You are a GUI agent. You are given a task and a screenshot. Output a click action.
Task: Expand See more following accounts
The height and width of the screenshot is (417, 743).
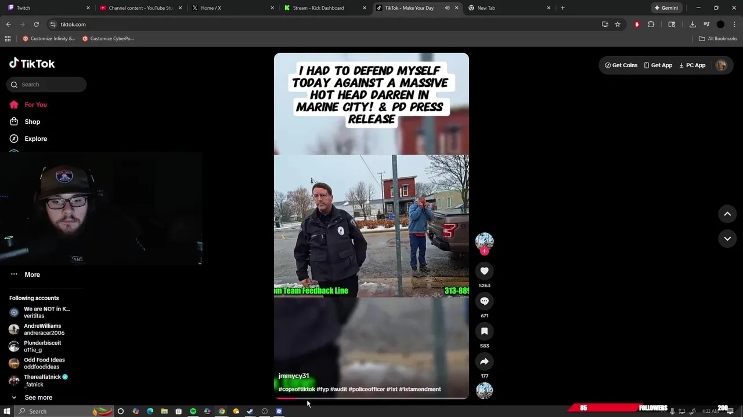pyautogui.click(x=31, y=397)
